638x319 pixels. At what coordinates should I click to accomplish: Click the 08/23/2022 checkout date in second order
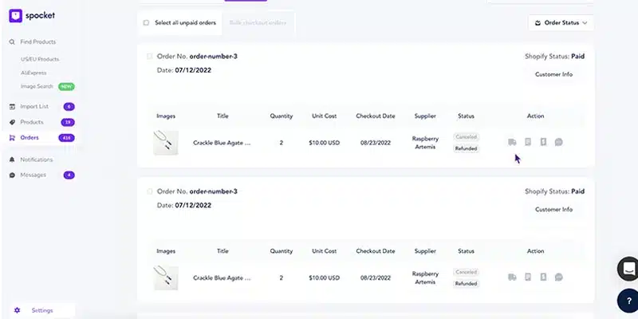(376, 278)
